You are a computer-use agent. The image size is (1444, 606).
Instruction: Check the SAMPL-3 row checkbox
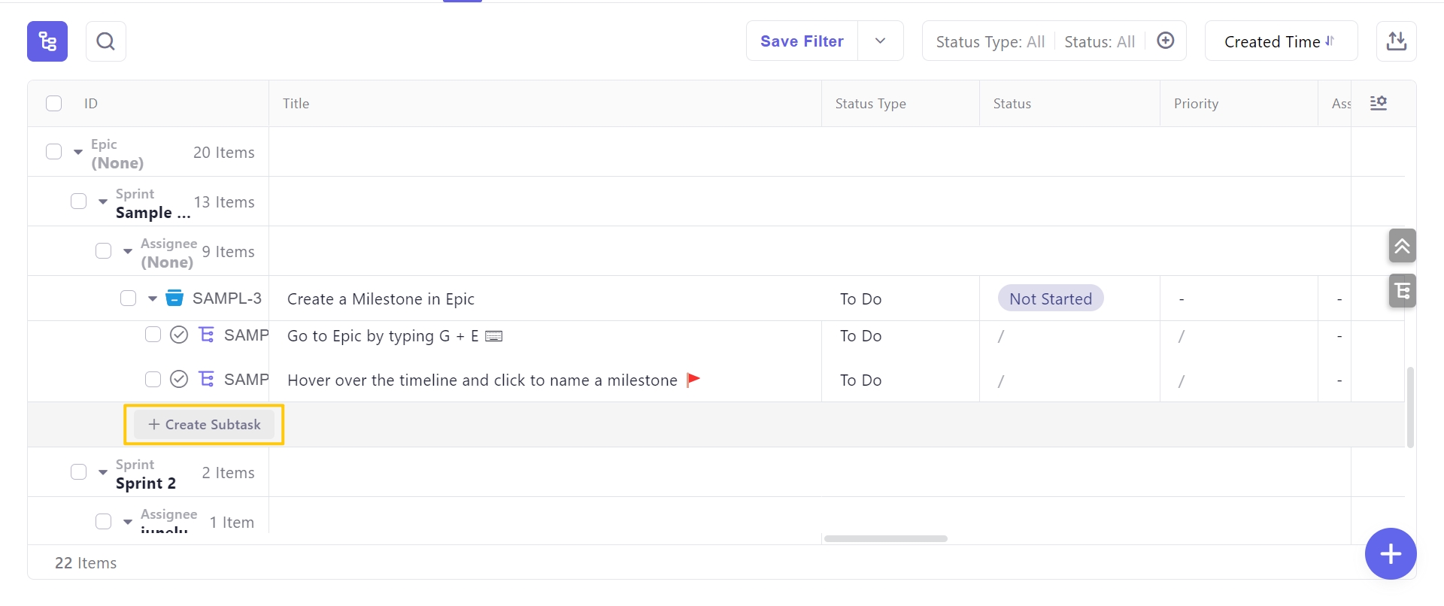point(129,298)
